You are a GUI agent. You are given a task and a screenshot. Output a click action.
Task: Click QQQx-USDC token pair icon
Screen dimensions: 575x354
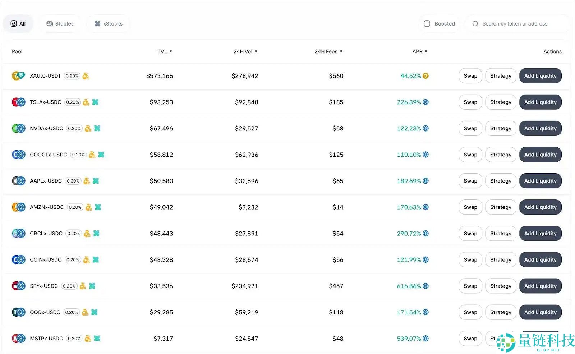point(18,312)
